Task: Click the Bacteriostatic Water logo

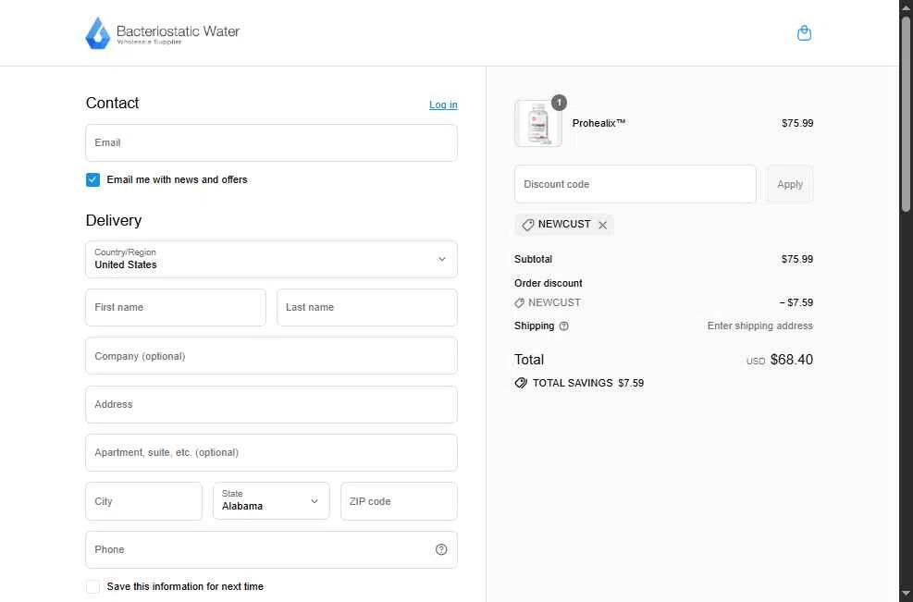Action: [x=163, y=33]
